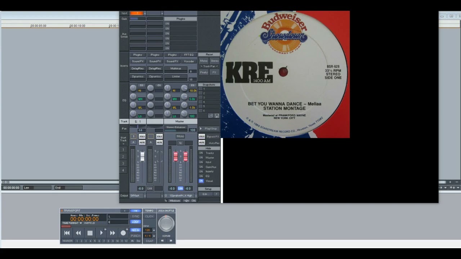Enable the AutoRec checkbox

click(207, 143)
